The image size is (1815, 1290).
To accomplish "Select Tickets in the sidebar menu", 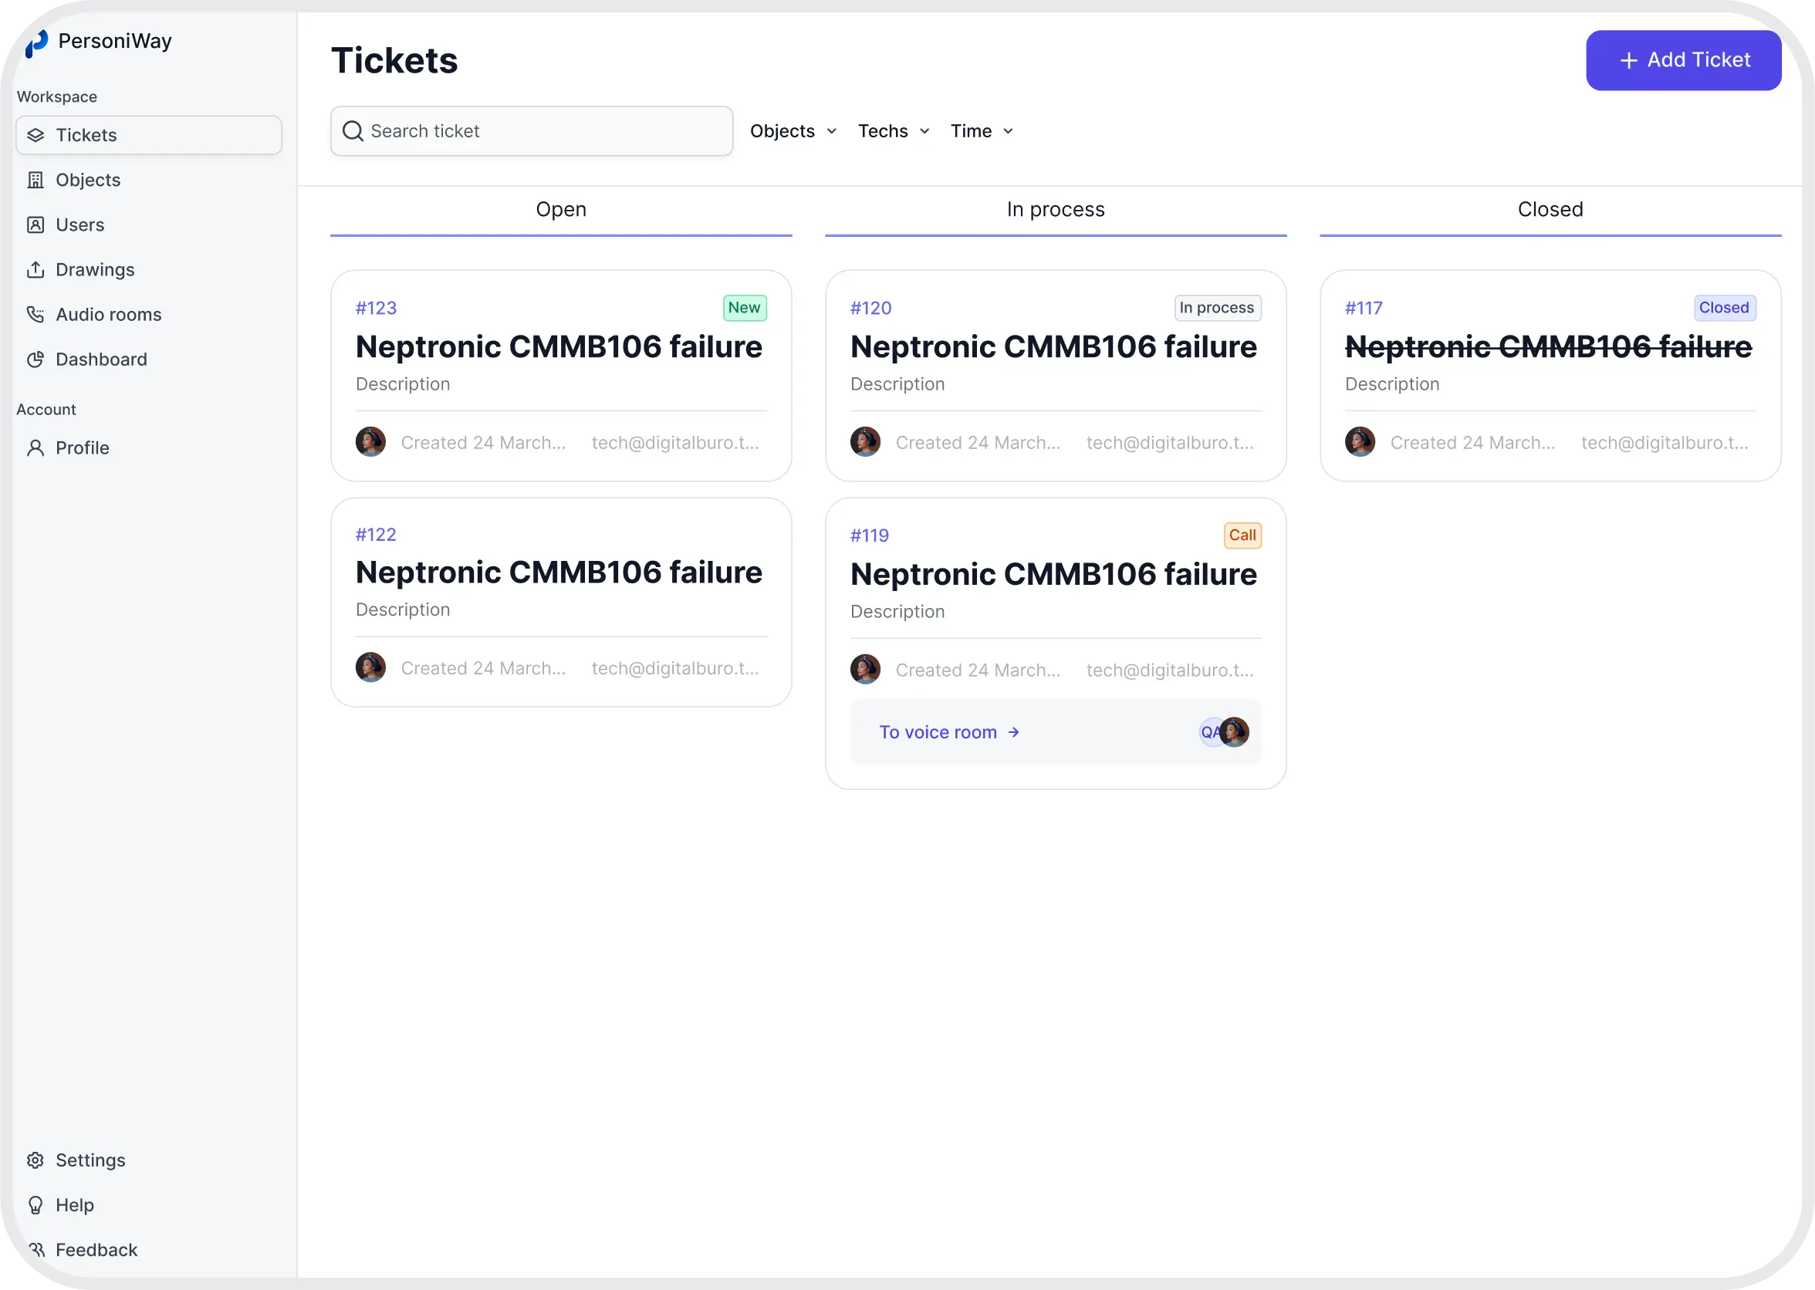I will pyautogui.click(x=150, y=135).
